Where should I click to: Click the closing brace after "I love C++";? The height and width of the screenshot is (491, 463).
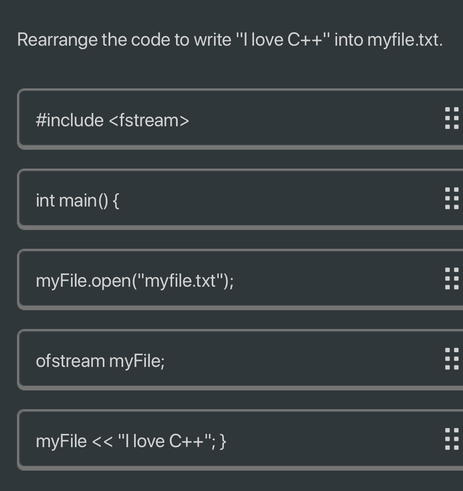click(223, 441)
